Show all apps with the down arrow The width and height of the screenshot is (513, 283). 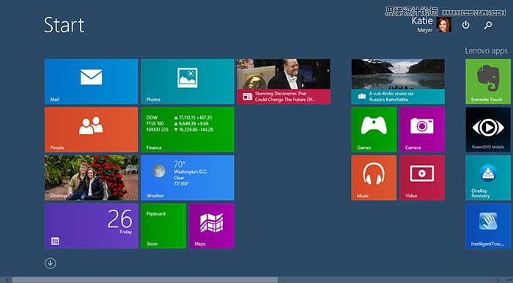point(51,263)
